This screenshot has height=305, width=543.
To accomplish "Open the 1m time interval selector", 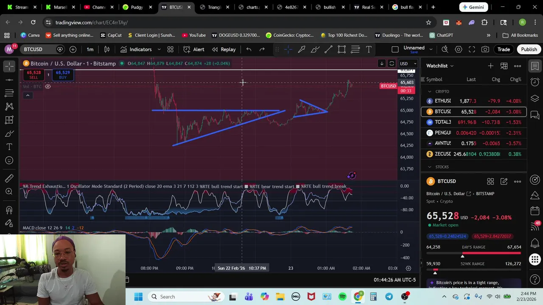I will 90,50.
